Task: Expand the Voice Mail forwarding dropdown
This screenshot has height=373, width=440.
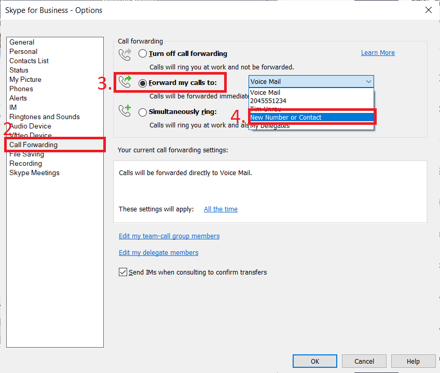Action: (x=368, y=82)
